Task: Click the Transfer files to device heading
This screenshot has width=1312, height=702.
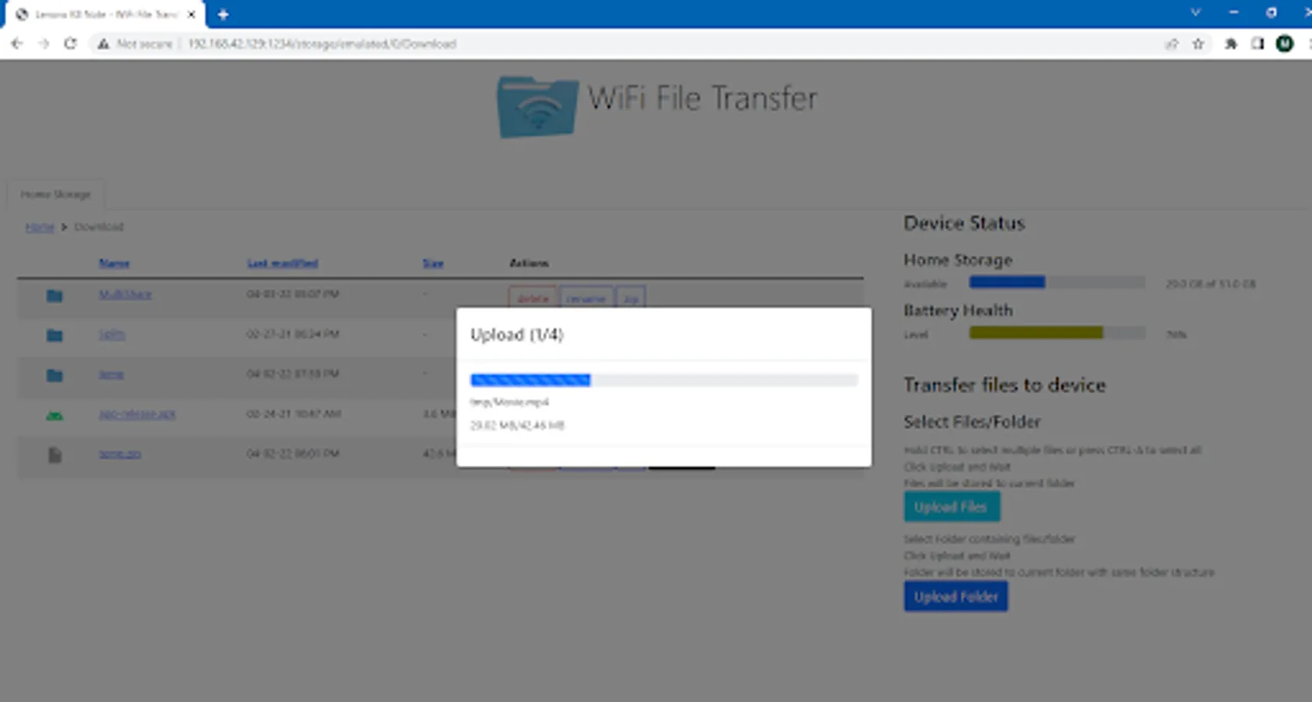Action: coord(1005,385)
